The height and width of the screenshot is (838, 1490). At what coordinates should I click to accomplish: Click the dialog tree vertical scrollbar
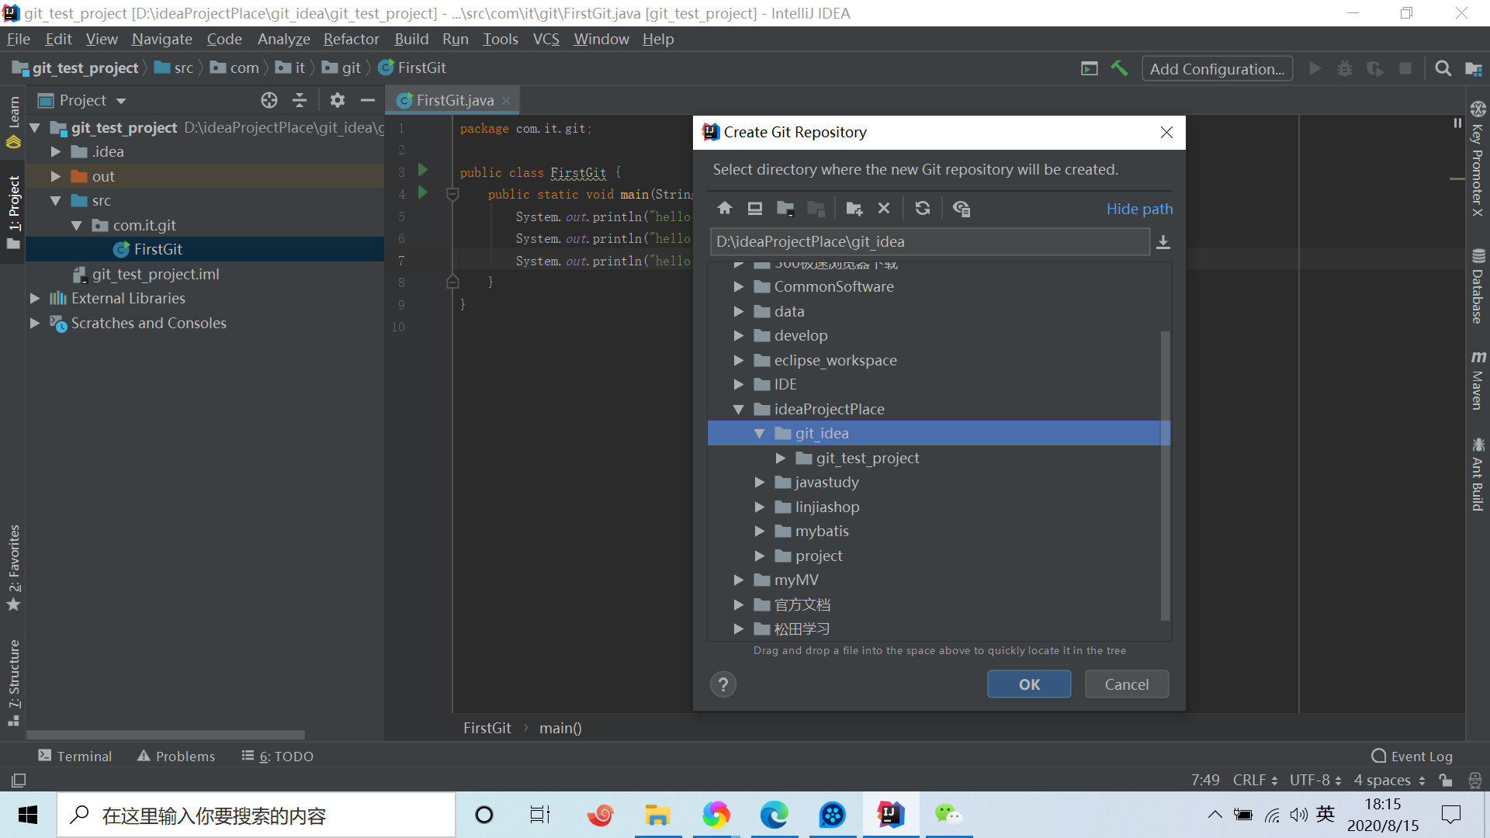pos(1165,475)
